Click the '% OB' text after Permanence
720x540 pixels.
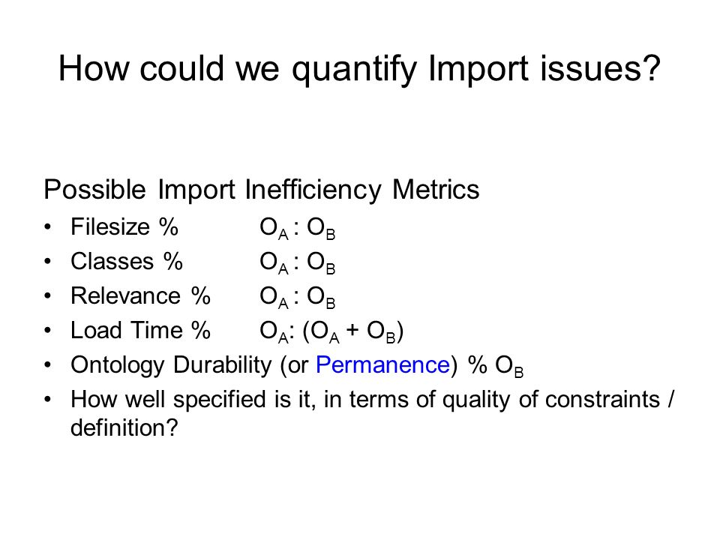pos(496,366)
